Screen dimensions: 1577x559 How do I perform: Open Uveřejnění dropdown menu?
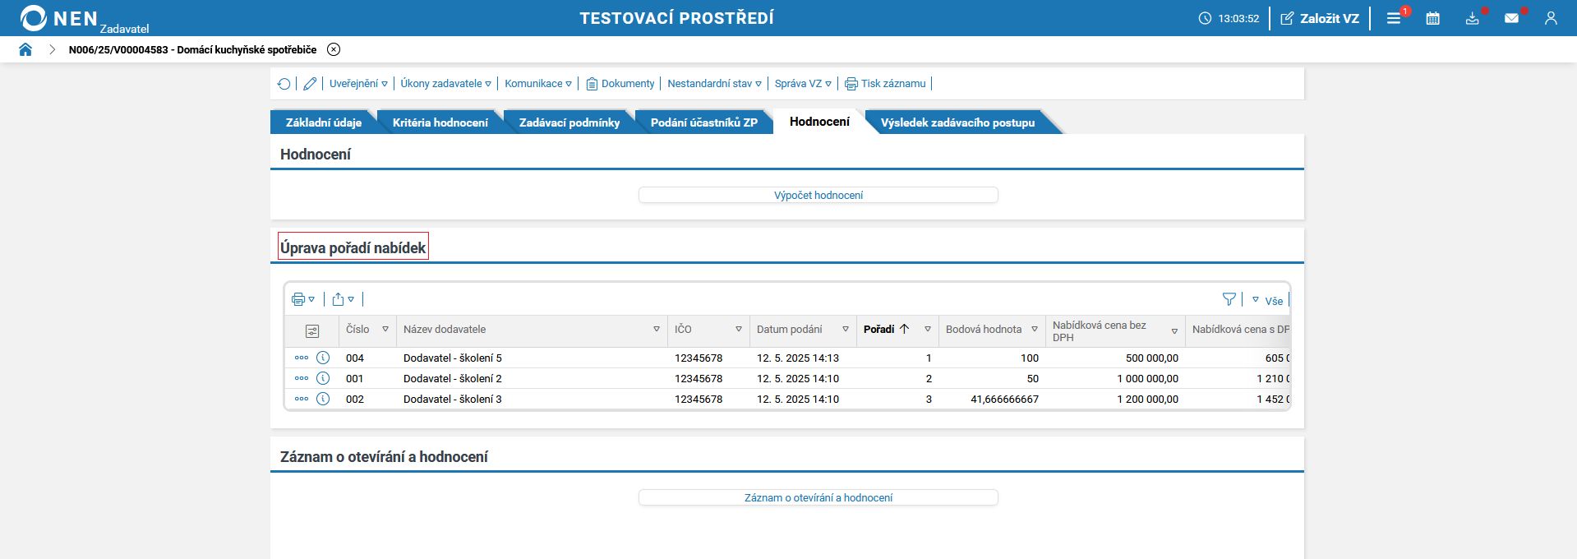[358, 84]
